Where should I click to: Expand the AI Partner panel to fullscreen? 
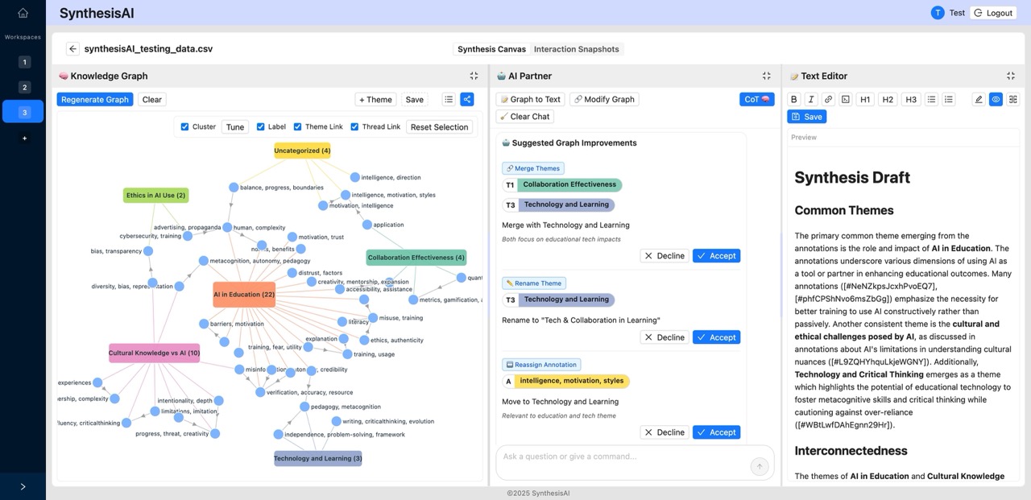coord(766,75)
